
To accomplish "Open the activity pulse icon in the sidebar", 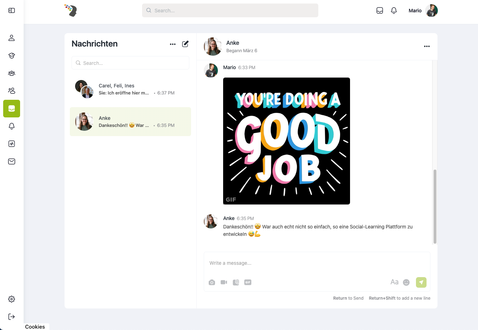I will [12, 144].
